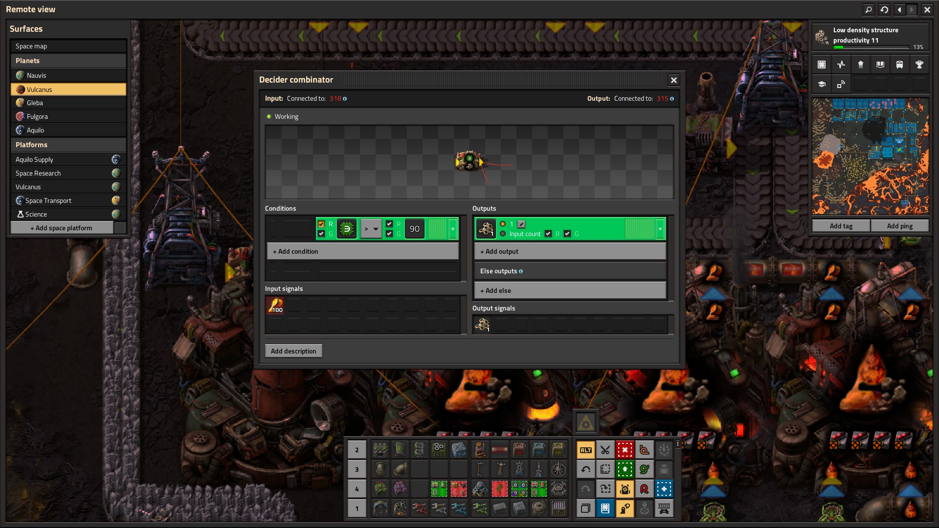
Task: Switch to the Fulgora surface
Action: 68,116
